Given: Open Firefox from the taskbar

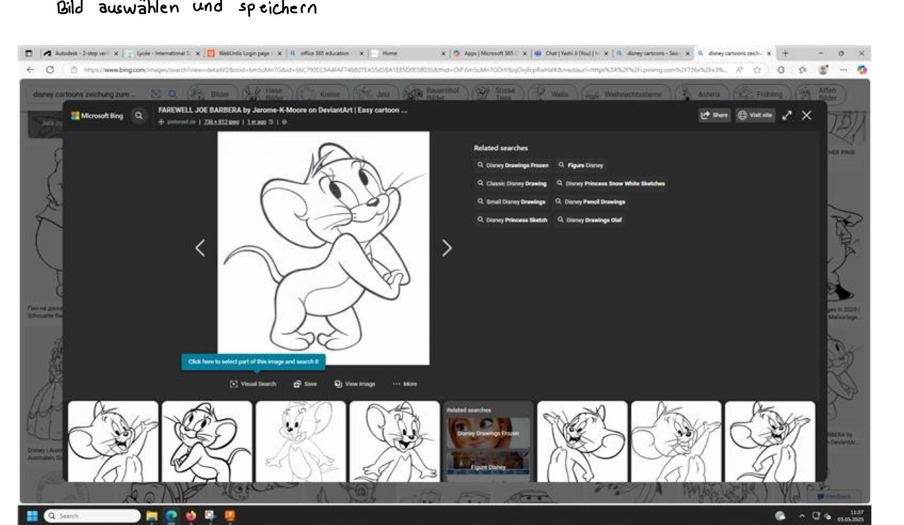Looking at the screenshot, I should pyautogui.click(x=191, y=516).
